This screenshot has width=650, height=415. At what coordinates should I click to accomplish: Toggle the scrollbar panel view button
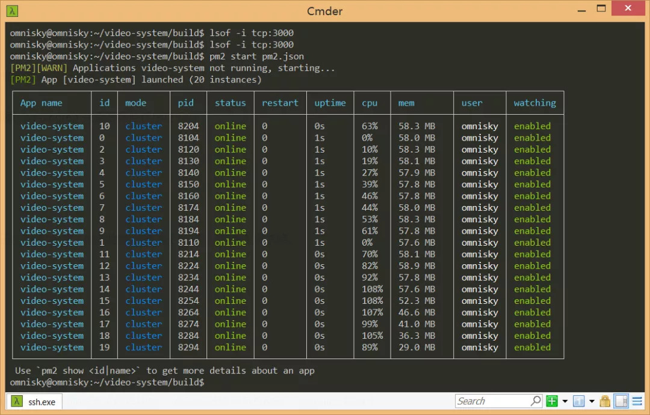621,401
